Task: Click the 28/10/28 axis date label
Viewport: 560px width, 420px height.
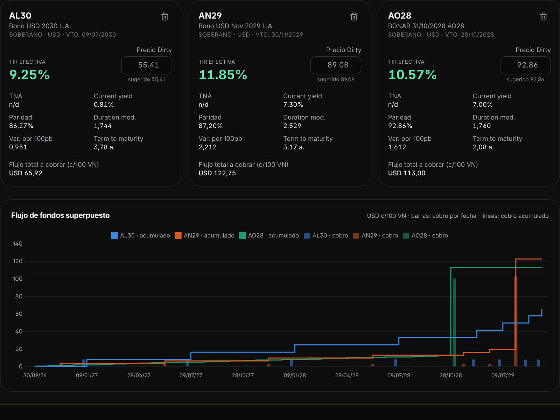Action: pyautogui.click(x=450, y=375)
